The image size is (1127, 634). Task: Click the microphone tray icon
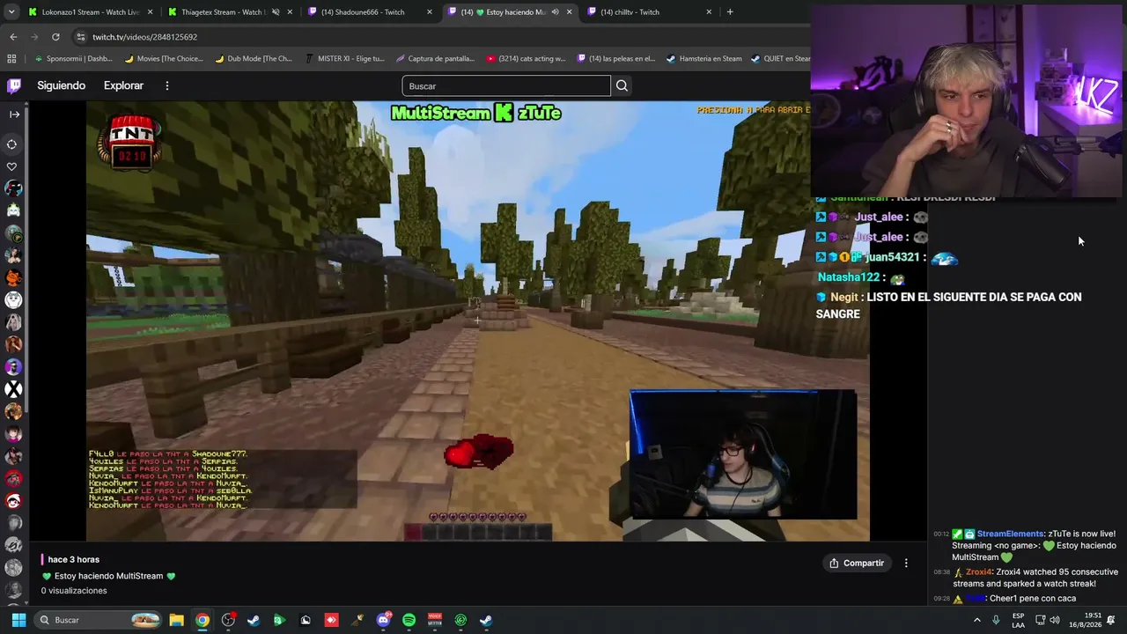[996, 620]
